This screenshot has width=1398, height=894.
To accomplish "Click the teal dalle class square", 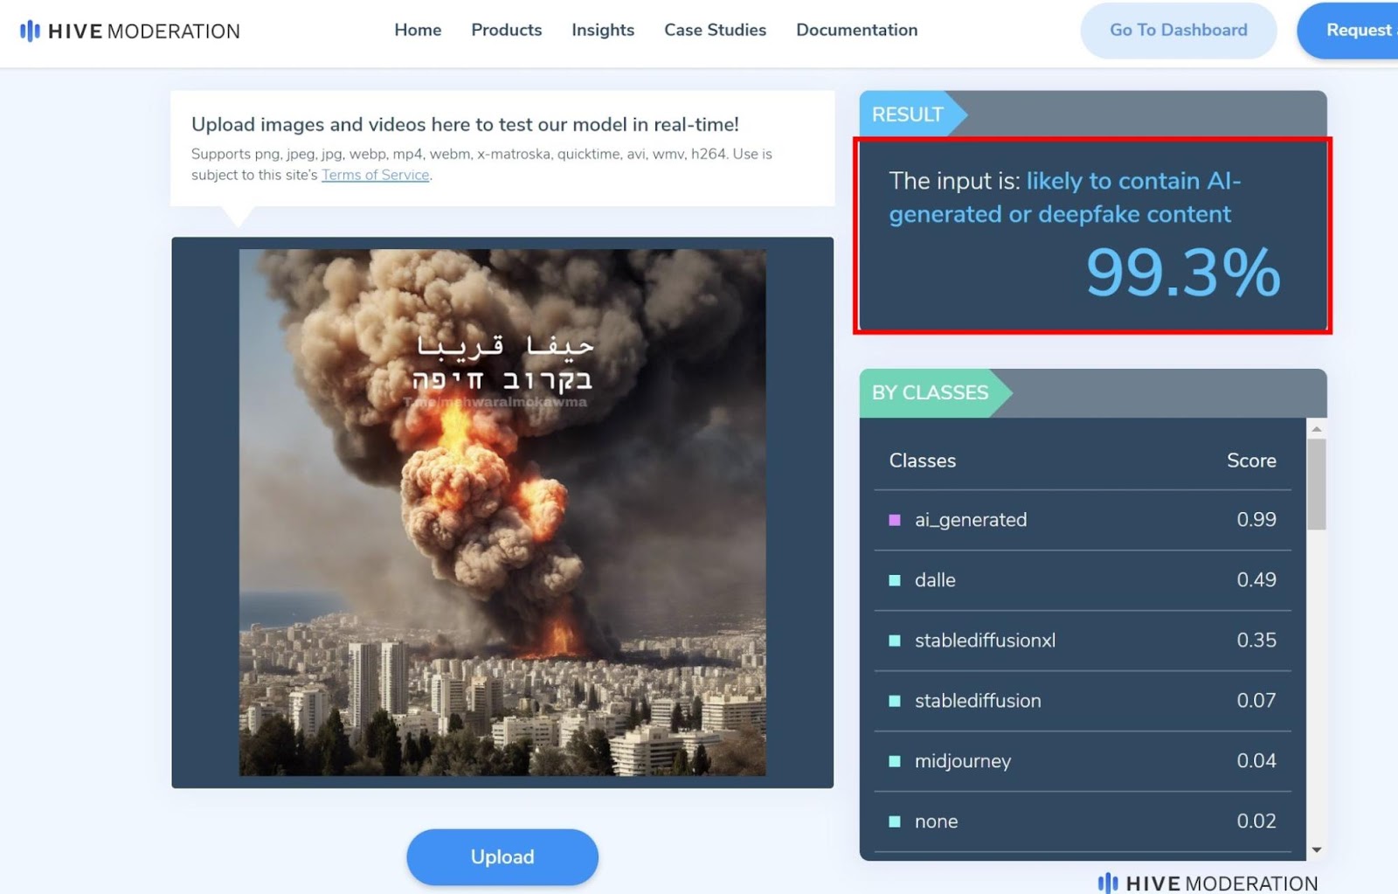I will click(x=894, y=580).
